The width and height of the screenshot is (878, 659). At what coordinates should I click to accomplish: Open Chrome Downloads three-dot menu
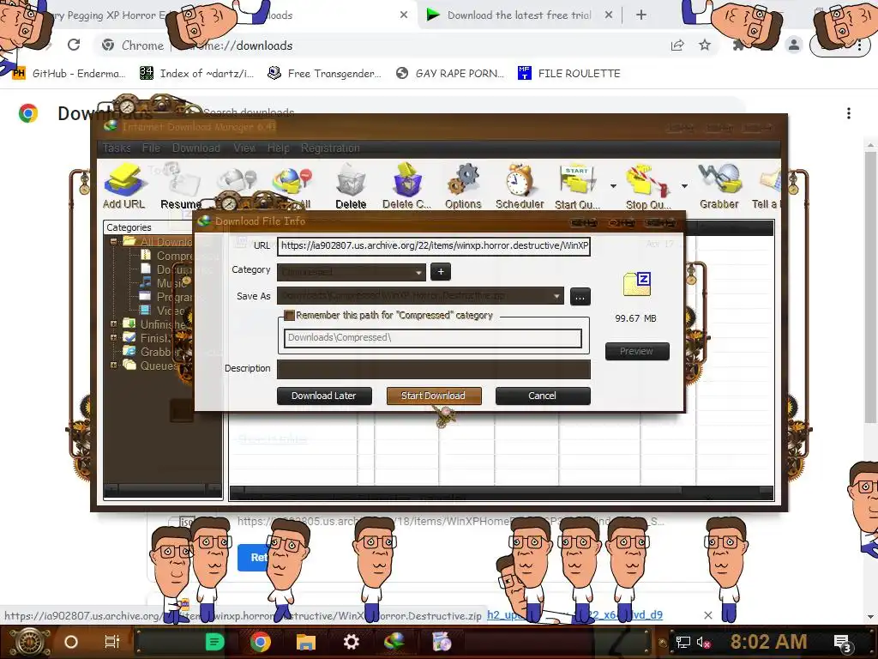pyautogui.click(x=849, y=113)
